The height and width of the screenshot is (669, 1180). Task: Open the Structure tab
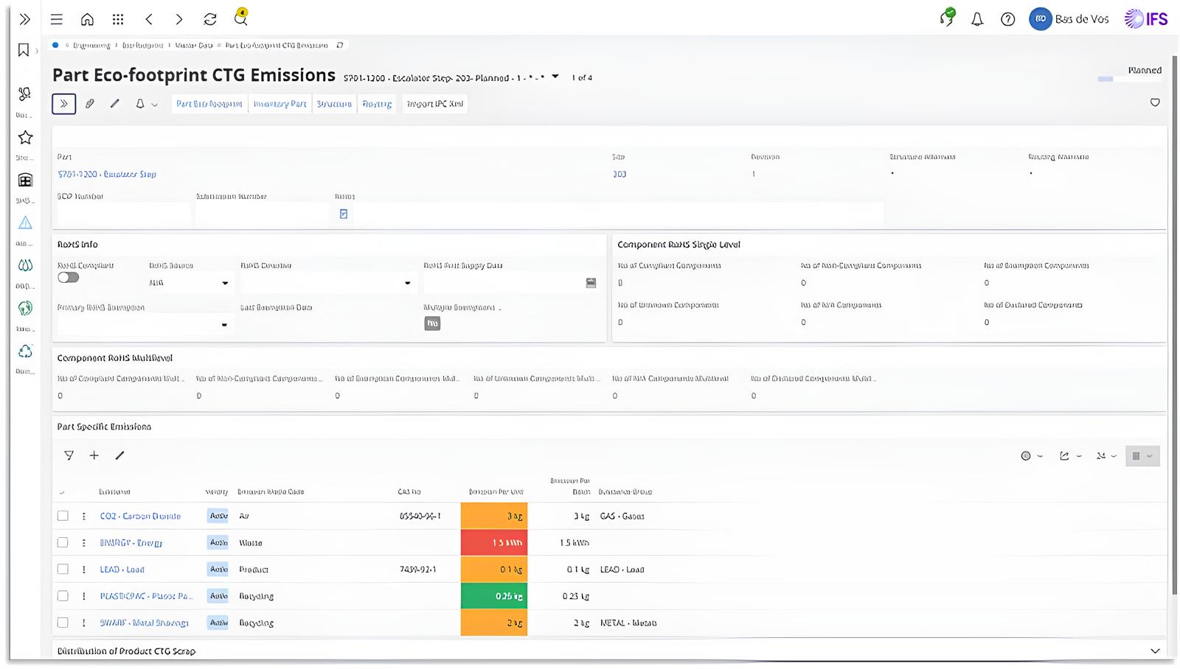[334, 104]
